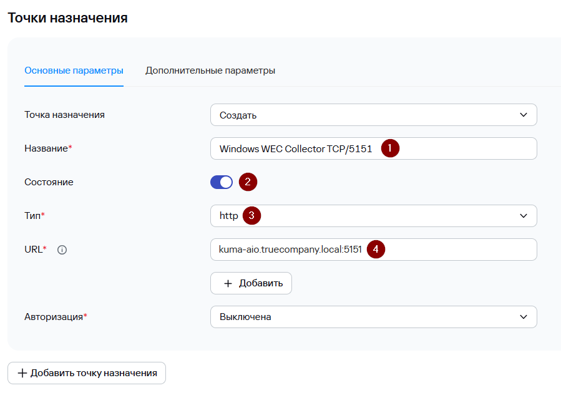Image resolution: width=561 pixels, height=393 pixels.
Task: Click plus icon in Добавить точку назначения
Action: click(x=22, y=373)
